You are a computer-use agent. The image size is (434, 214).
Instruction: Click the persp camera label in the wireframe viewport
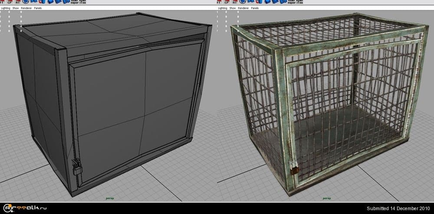pyautogui.click(x=110, y=198)
